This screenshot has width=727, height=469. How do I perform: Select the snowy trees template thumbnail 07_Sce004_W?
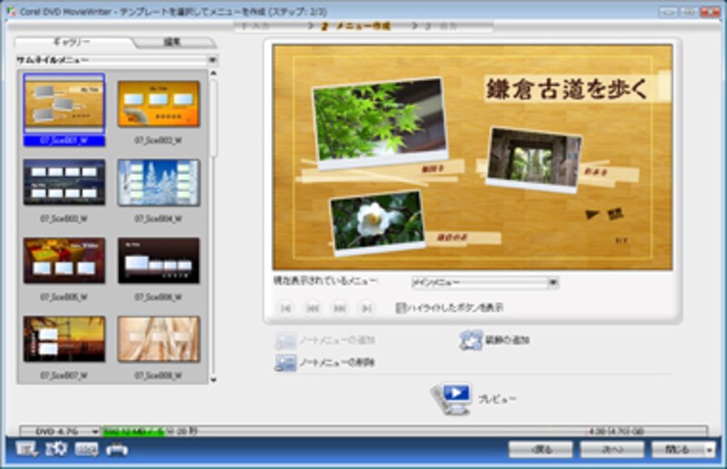[x=158, y=183]
